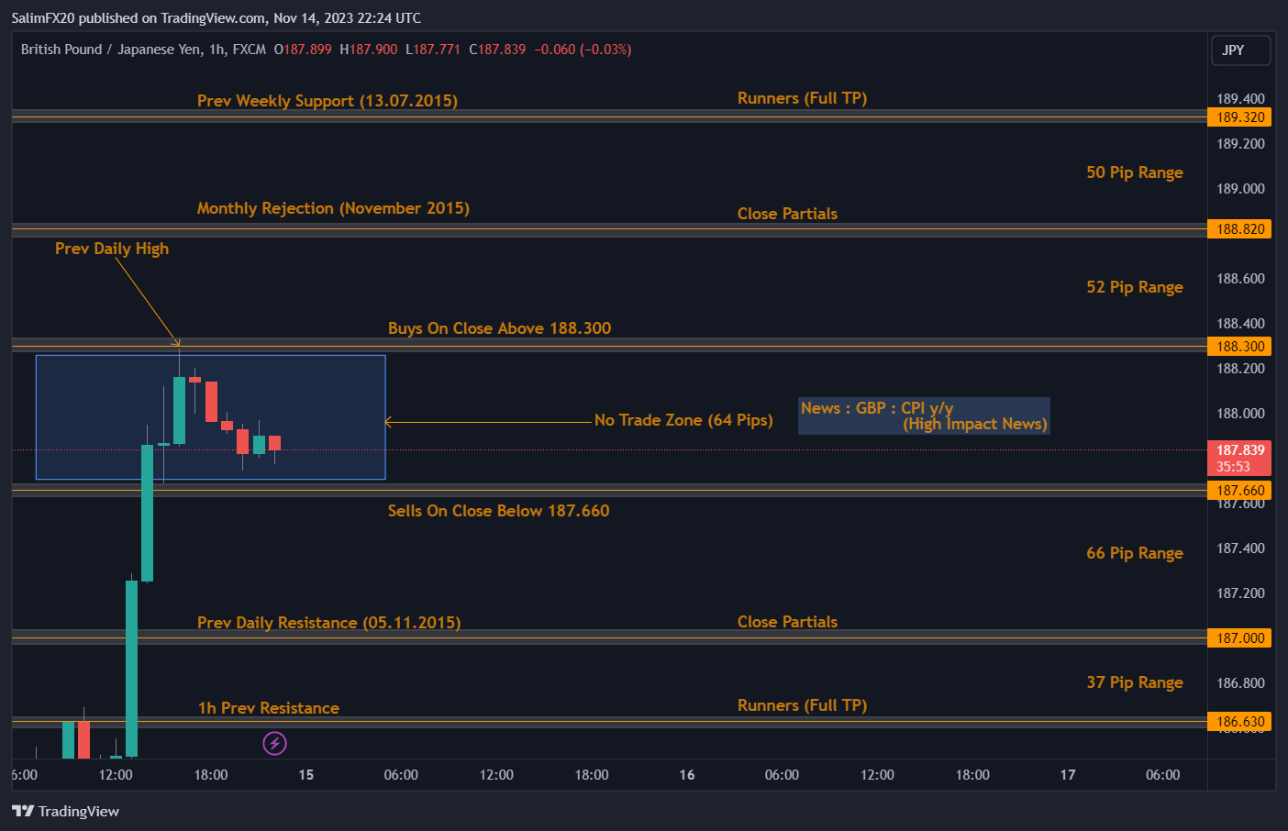Click the current price 187.839 countdown label

1240,459
